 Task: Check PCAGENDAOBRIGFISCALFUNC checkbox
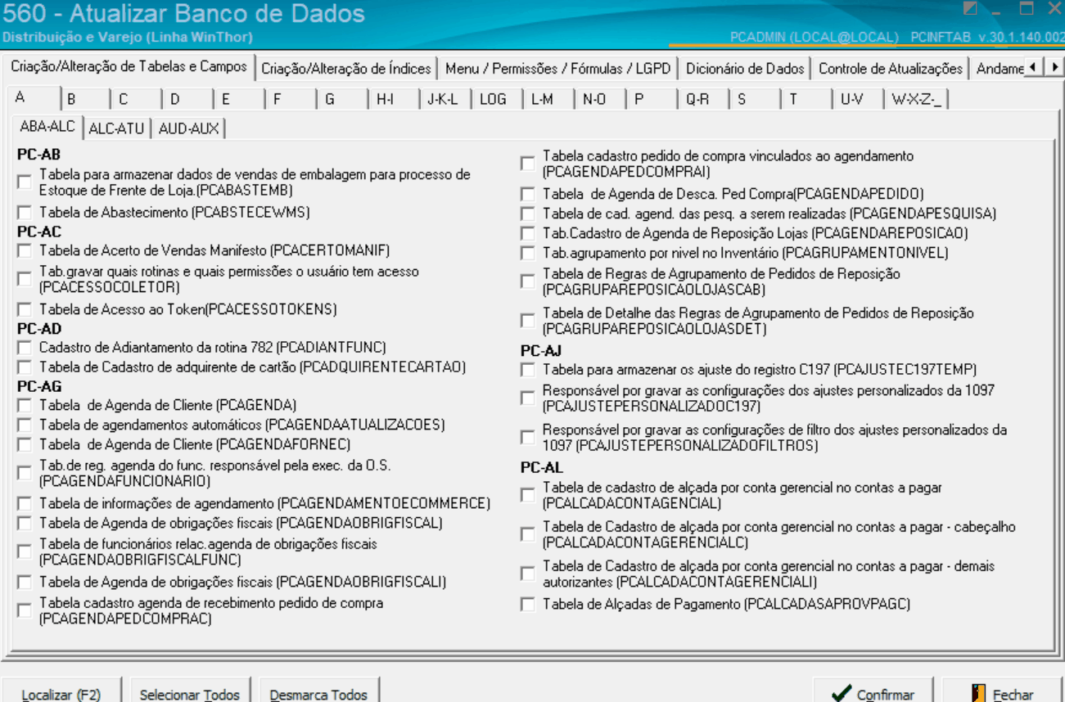tap(25, 551)
